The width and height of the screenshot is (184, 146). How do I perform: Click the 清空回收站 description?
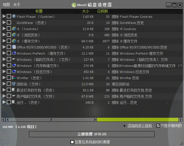tap(121, 84)
